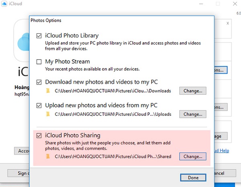Close the iCloud window
241x187 pixels.
point(234,4)
